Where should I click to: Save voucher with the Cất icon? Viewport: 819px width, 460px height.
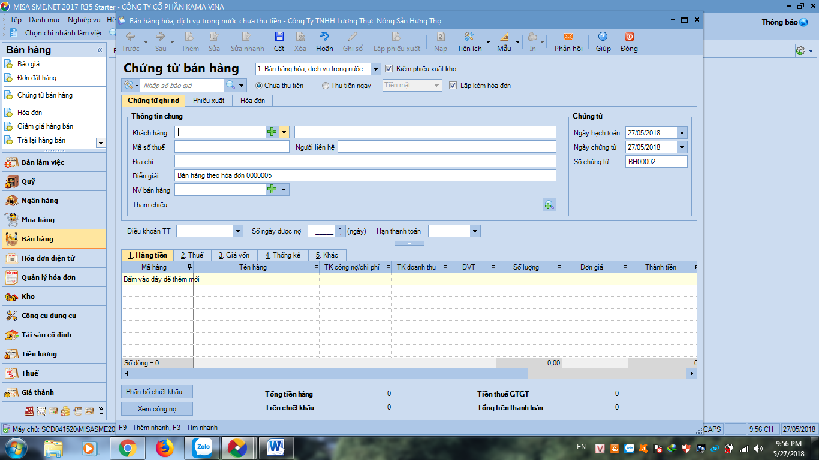pyautogui.click(x=279, y=37)
